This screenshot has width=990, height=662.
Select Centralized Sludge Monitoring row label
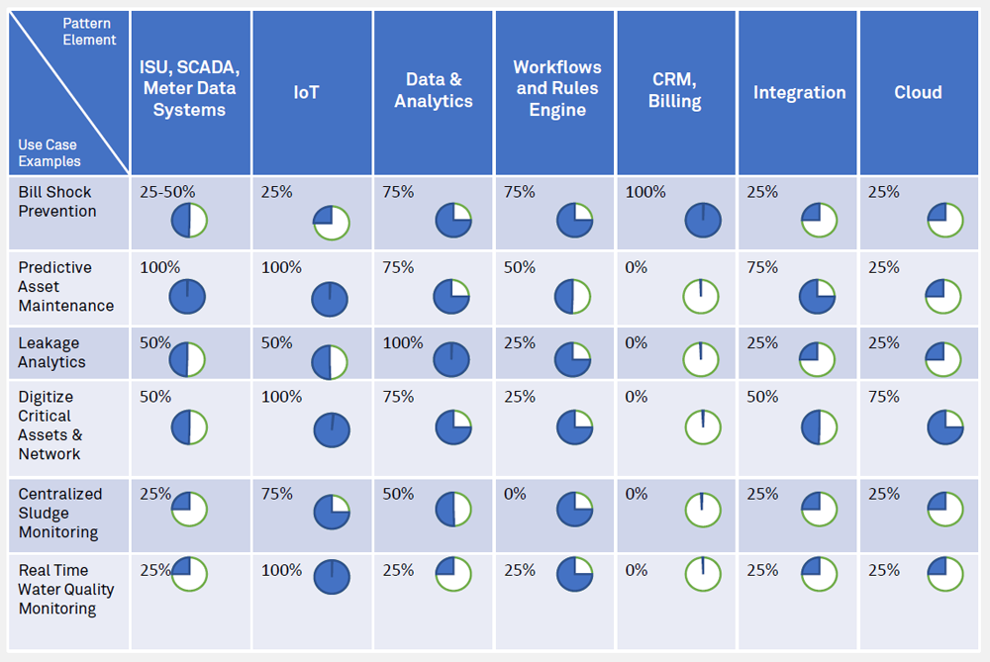(59, 513)
